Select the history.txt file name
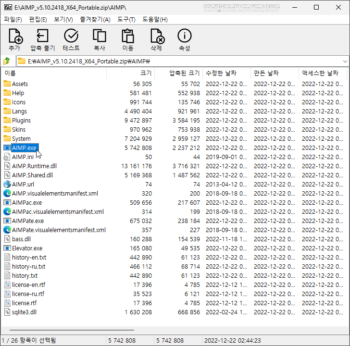This screenshot has width=350, height=346. click(25, 275)
